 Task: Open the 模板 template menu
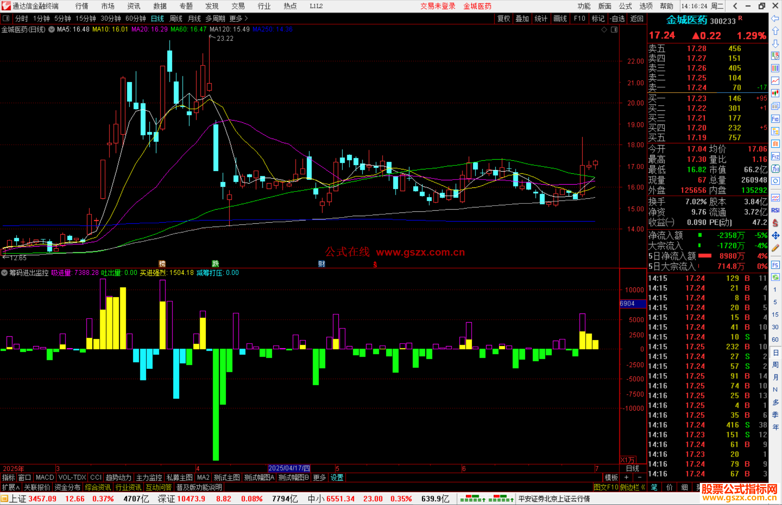click(611, 477)
